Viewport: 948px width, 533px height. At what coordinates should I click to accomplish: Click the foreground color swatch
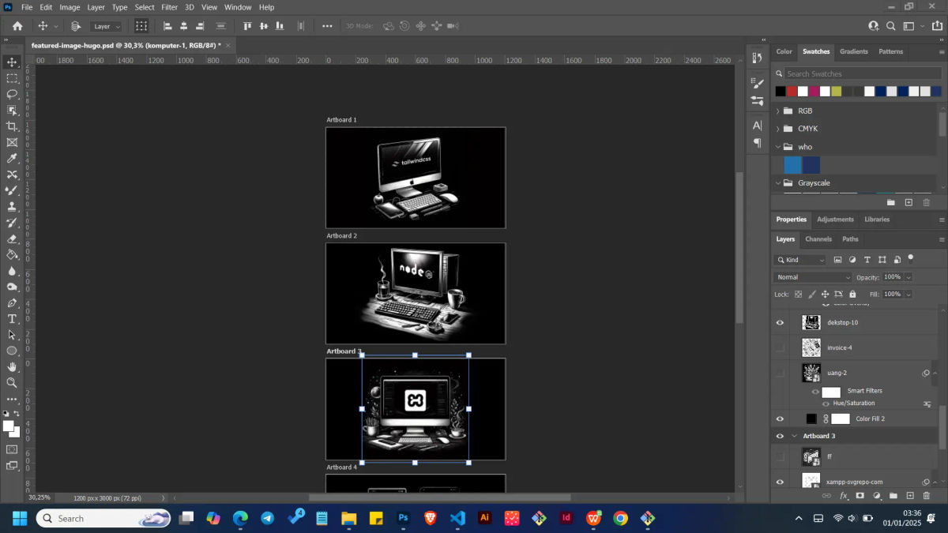(x=9, y=426)
